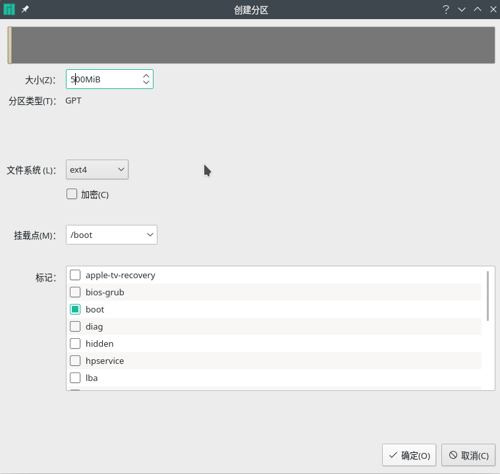The image size is (500, 474).
Task: Open the ext4 file system dropdown
Action: coord(97,169)
